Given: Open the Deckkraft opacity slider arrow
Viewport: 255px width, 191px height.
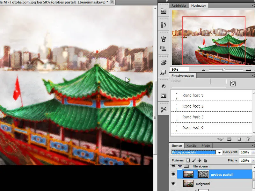Looking at the screenshot, I should pyautogui.click(x=253, y=152).
